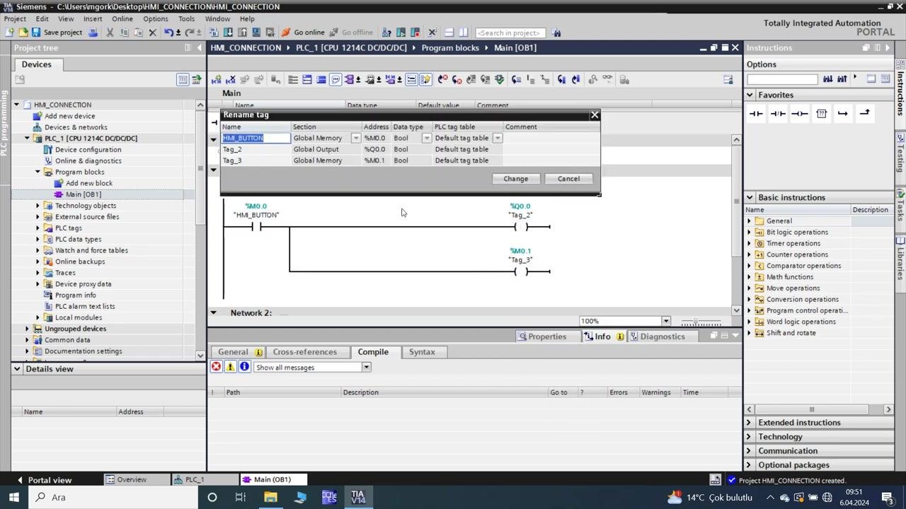Open File Explorer from Windows taskbar
Image resolution: width=906 pixels, height=509 pixels.
click(x=270, y=497)
